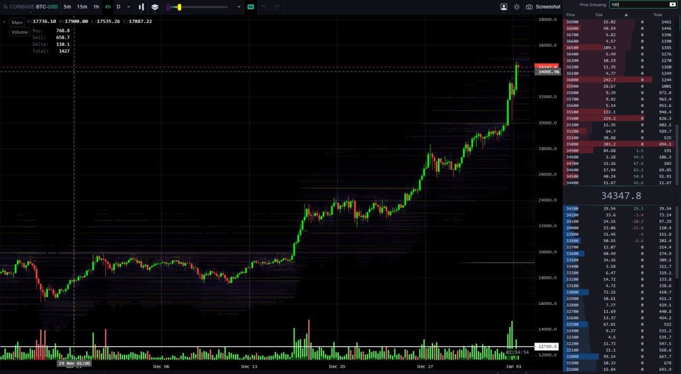The width and height of the screenshot is (681, 374).
Task: Select the 5m timeframe
Action: click(x=67, y=7)
